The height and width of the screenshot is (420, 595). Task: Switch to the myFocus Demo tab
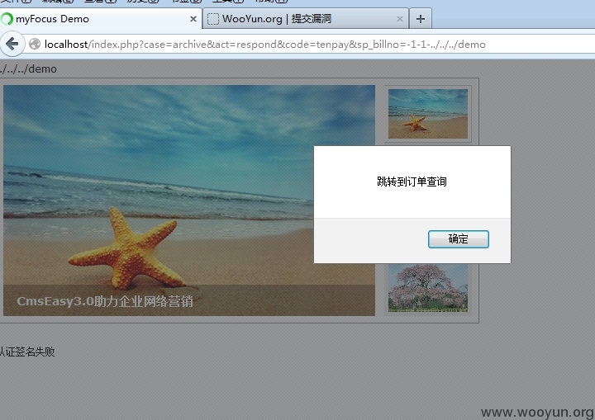[x=101, y=19]
